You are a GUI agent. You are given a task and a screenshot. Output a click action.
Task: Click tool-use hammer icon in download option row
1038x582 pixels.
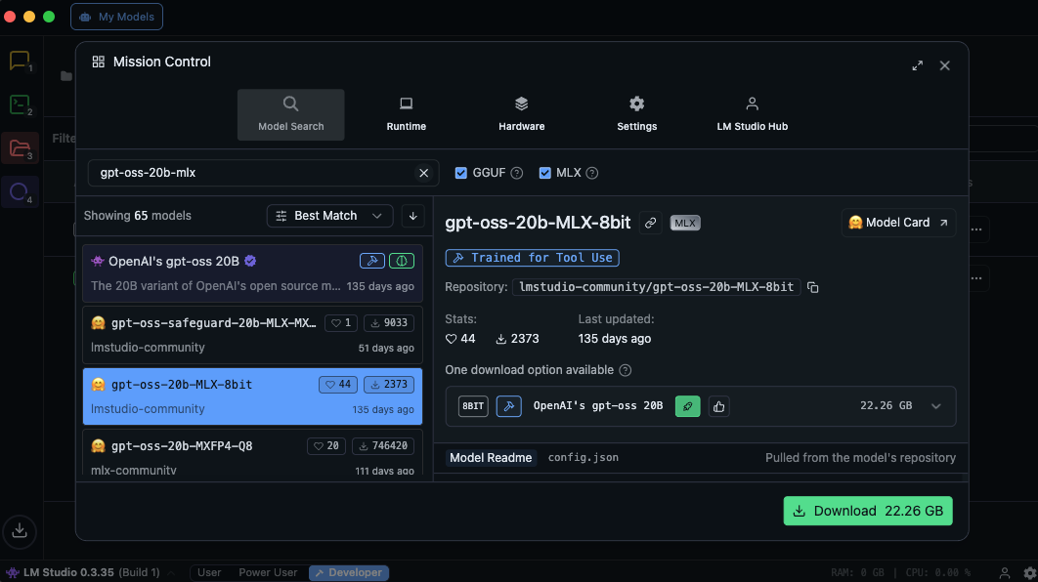coord(508,406)
